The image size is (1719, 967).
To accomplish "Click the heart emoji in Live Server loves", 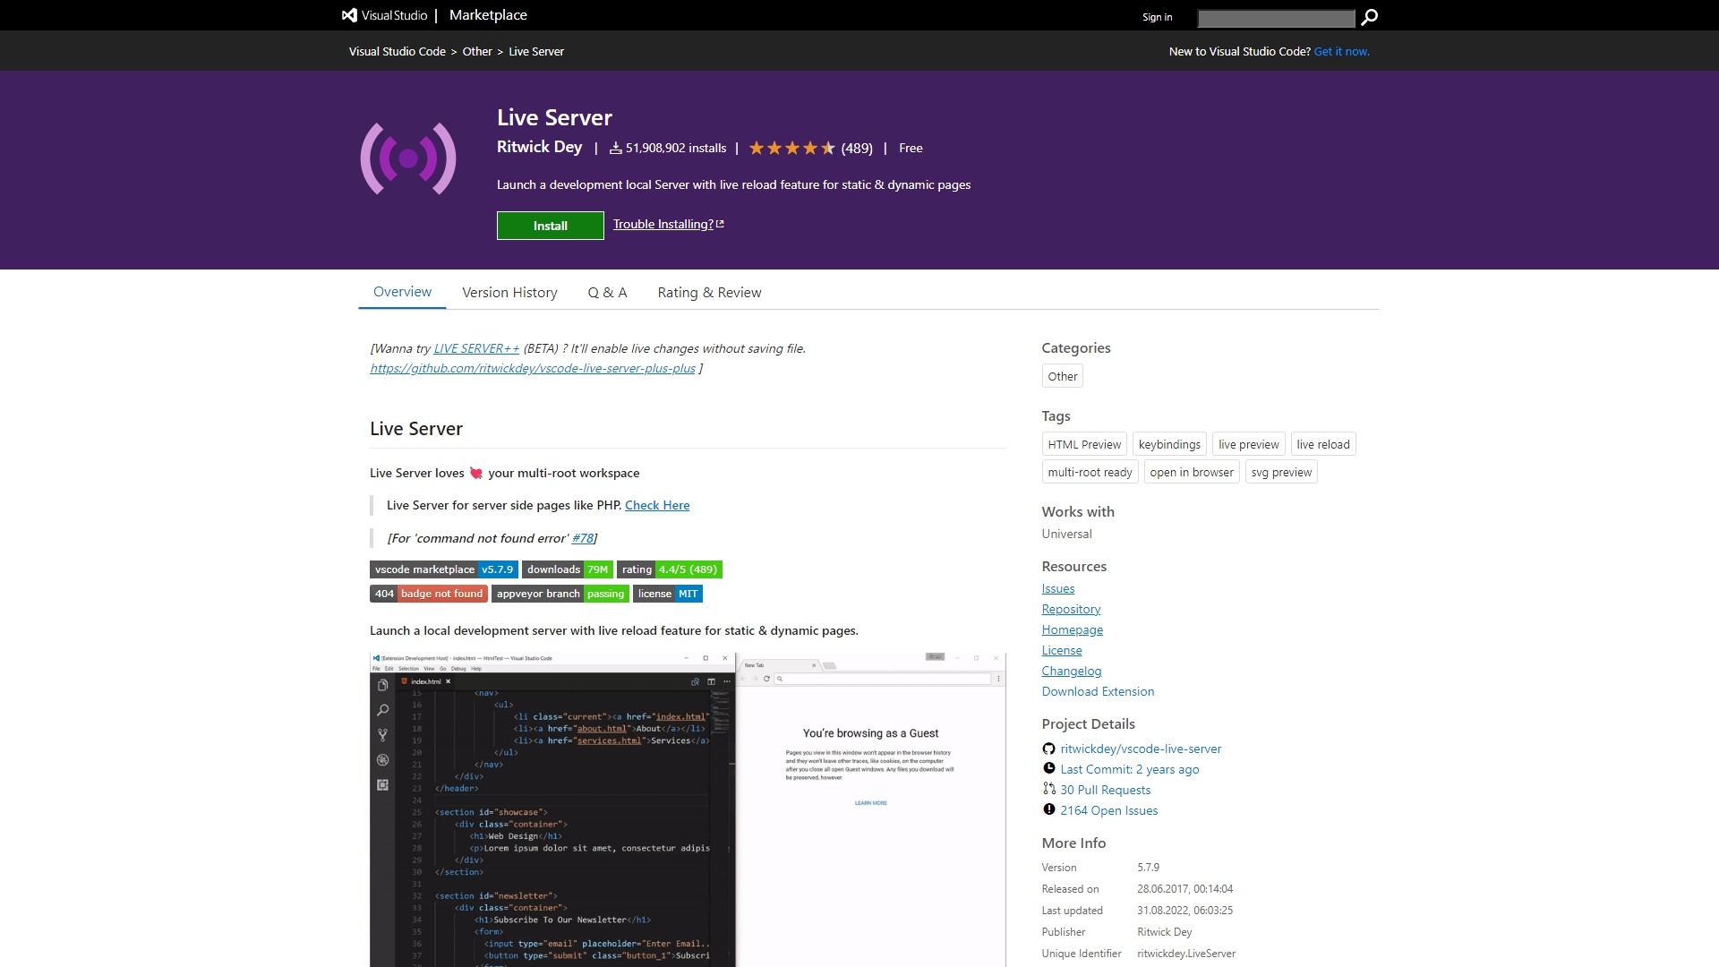I will click(x=476, y=473).
